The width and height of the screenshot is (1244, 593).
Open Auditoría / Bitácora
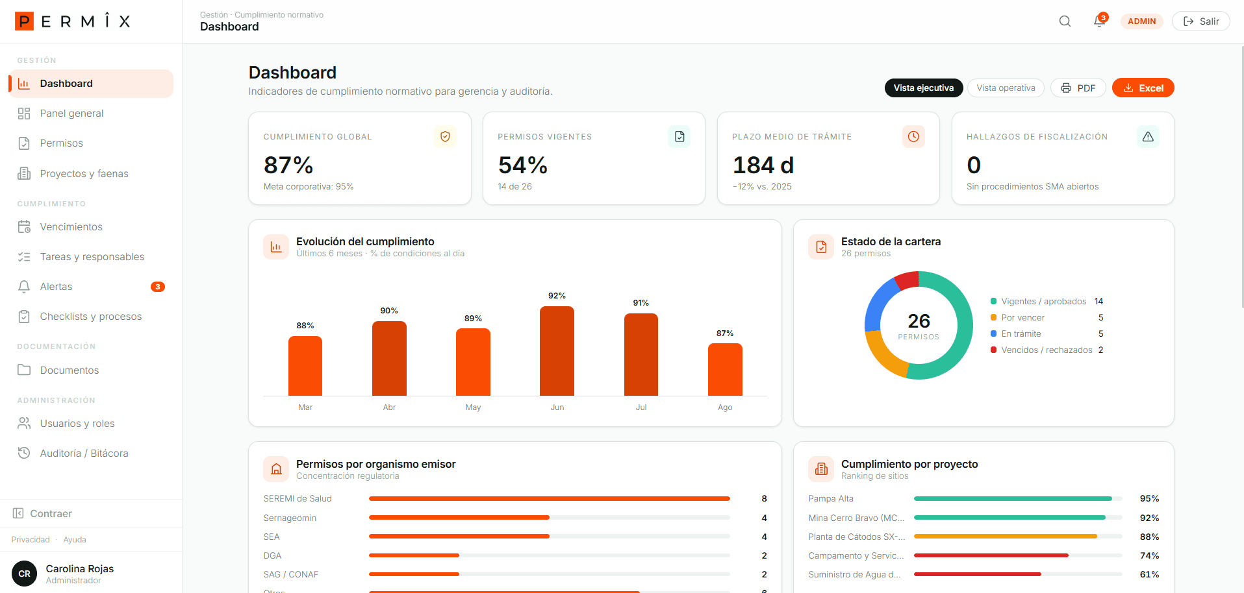91,454
